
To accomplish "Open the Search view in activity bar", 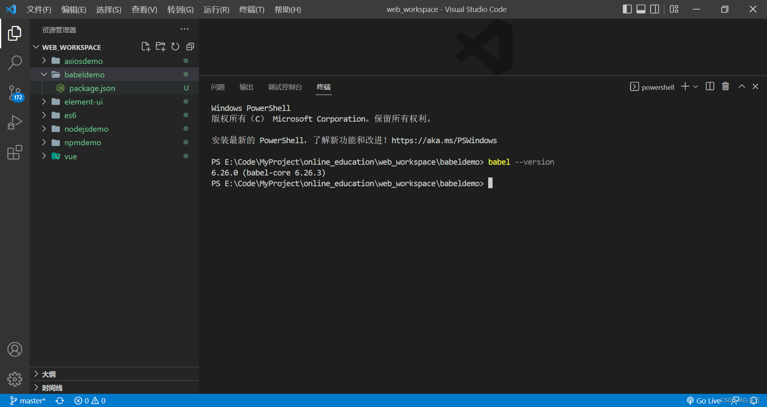I will click(15, 63).
